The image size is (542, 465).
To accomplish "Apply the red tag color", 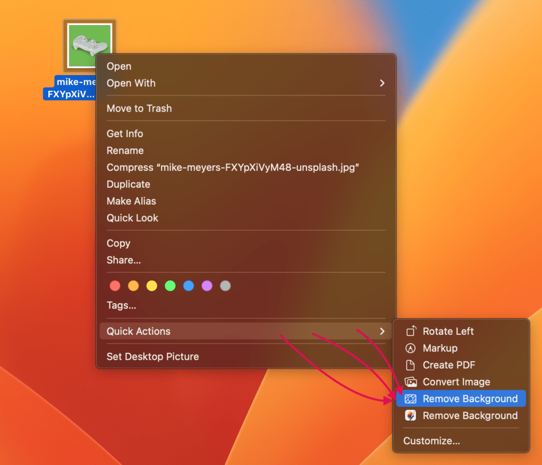I will pyautogui.click(x=115, y=286).
